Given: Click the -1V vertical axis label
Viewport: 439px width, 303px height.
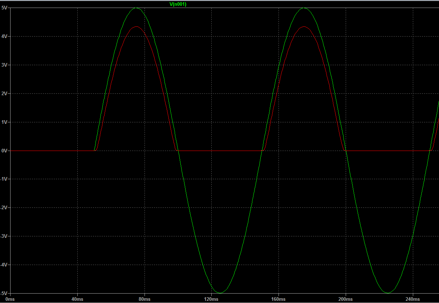Looking at the screenshot, I should coord(4,179).
